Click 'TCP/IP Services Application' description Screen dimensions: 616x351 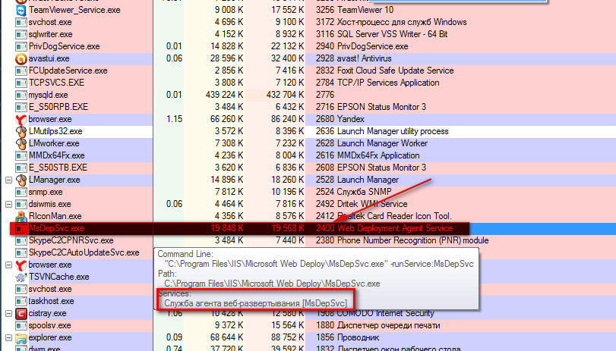388,83
